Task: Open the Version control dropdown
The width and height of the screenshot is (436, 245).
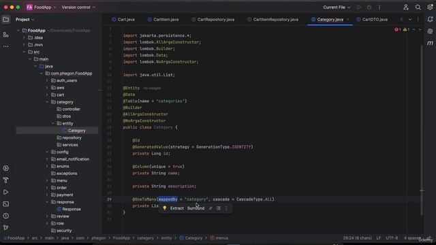Action: tap(78, 7)
